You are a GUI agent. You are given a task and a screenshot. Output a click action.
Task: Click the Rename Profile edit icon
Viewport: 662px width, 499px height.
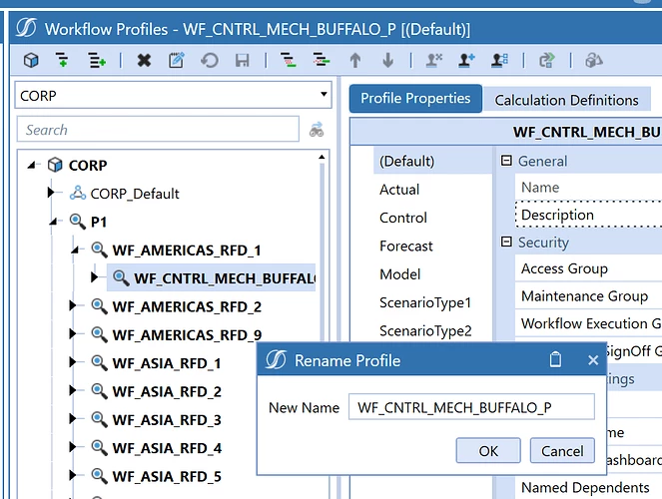coord(177,60)
